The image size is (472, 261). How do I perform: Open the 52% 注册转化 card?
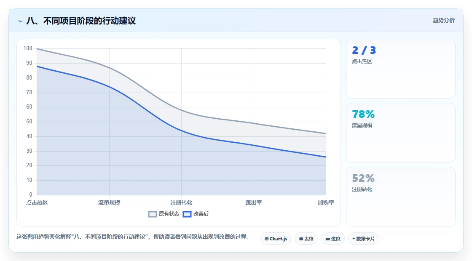pos(401,197)
